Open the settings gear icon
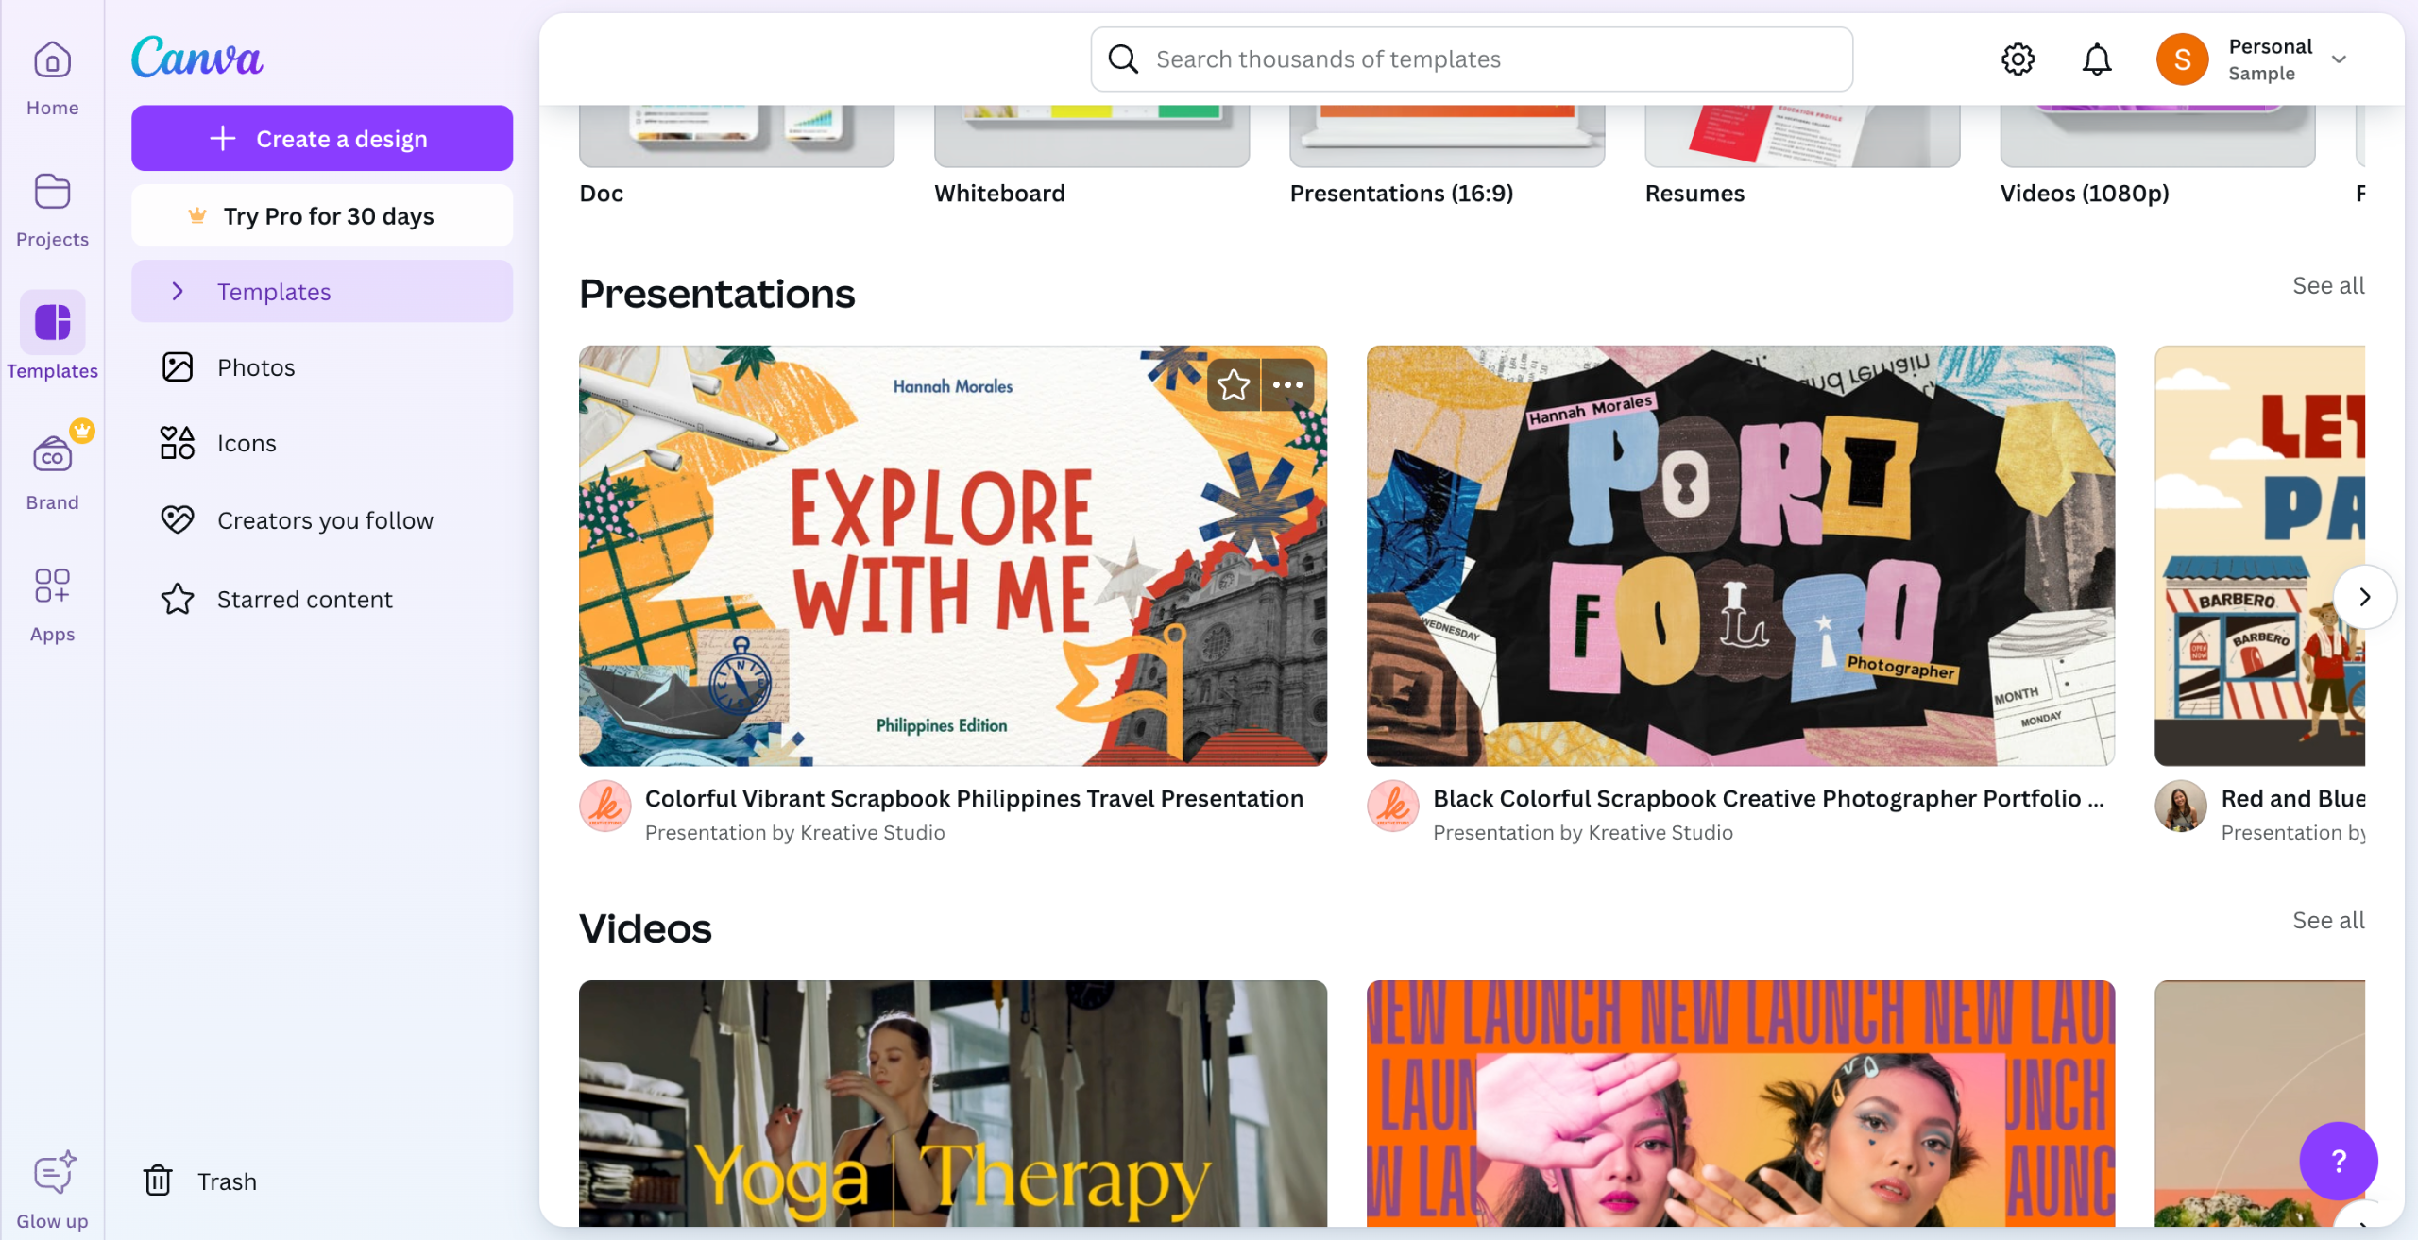This screenshot has height=1240, width=2418. (2018, 59)
